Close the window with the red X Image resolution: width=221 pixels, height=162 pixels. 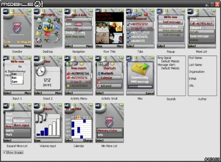[x=217, y=4]
